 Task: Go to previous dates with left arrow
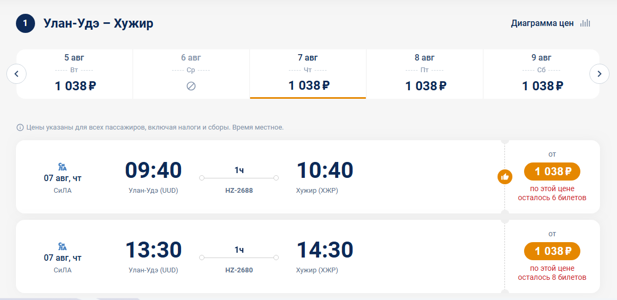point(16,74)
